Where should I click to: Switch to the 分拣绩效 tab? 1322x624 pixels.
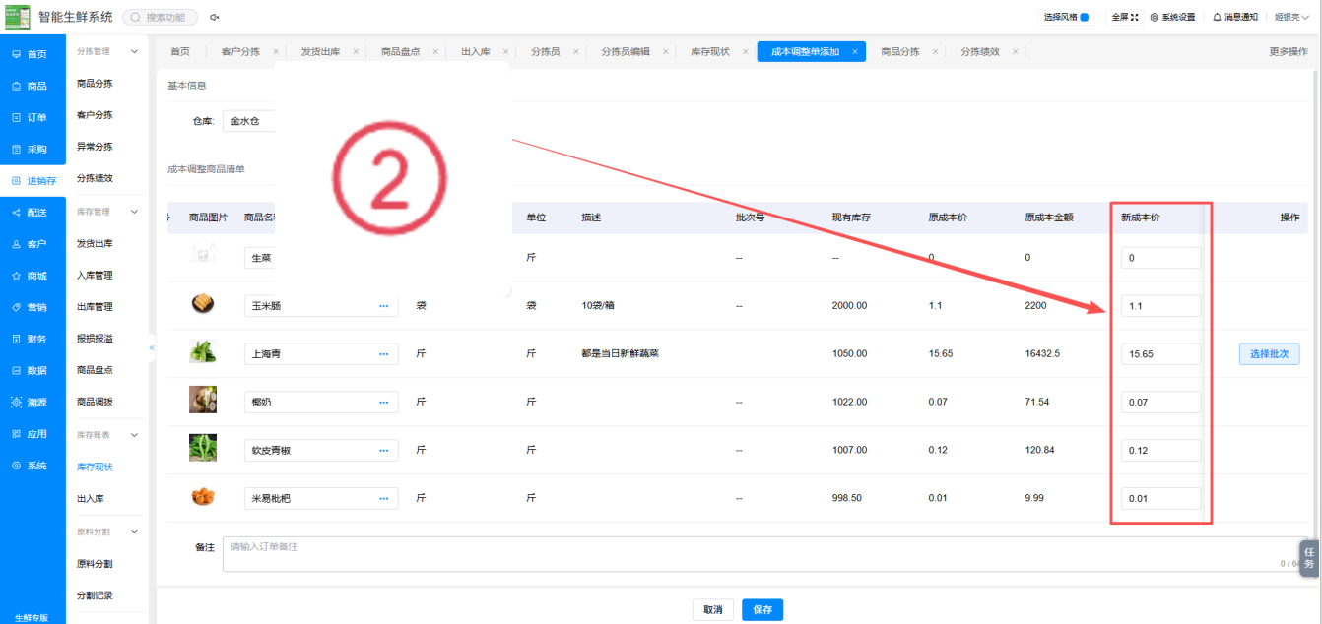click(x=980, y=51)
